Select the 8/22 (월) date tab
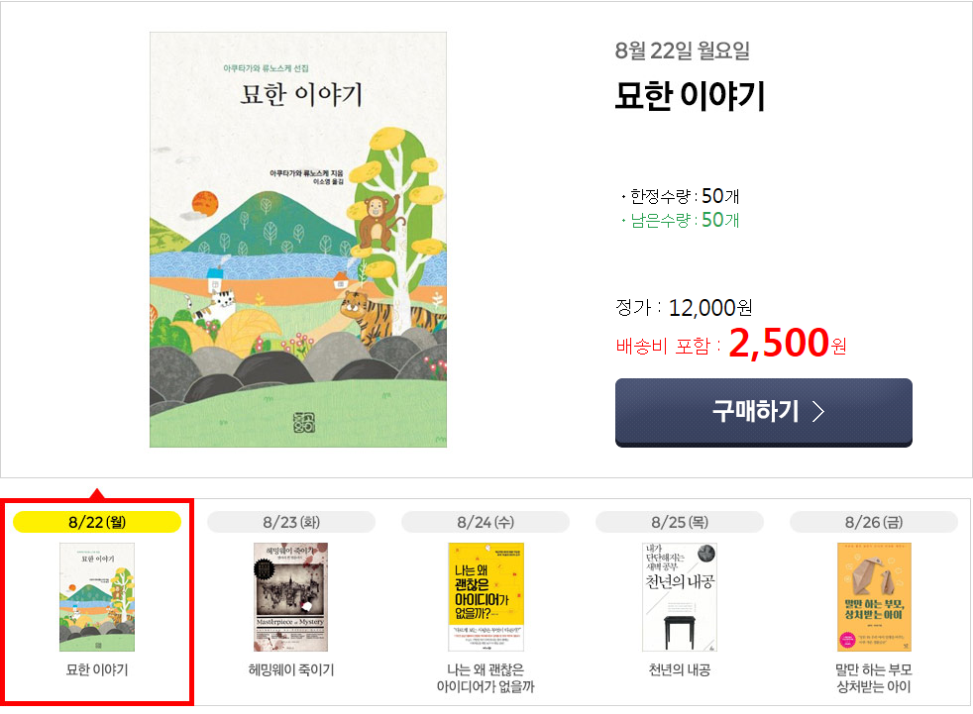973x714 pixels. point(97,522)
